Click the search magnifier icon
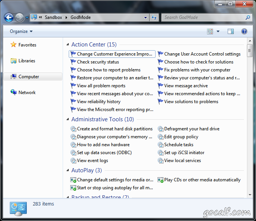This screenshot has height=221, width=256. click(x=248, y=17)
